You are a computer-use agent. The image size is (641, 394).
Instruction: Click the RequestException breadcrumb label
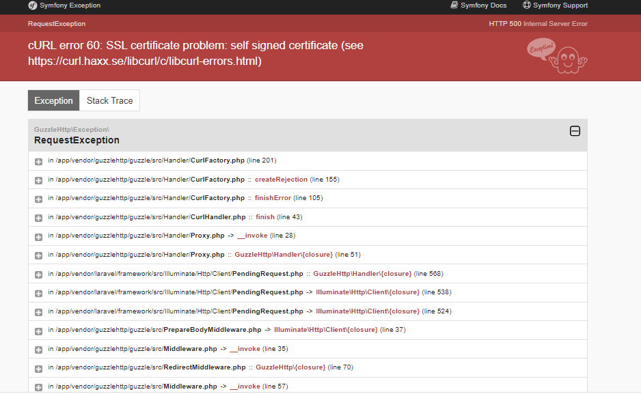pos(55,23)
